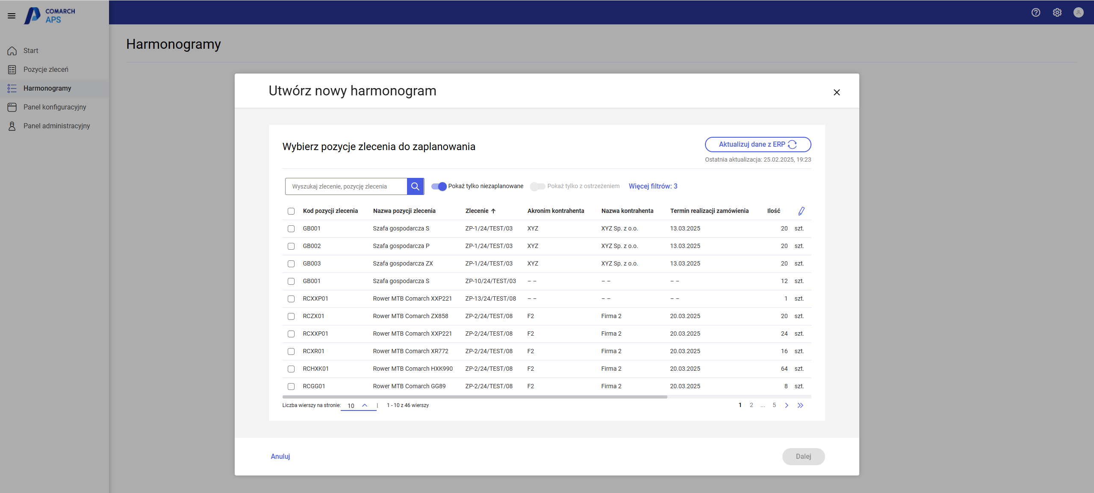1094x493 pixels.
Task: Open the hamburger navigation menu
Action: click(x=12, y=16)
